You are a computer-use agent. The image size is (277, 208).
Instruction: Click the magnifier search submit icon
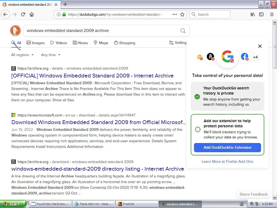click(x=183, y=31)
